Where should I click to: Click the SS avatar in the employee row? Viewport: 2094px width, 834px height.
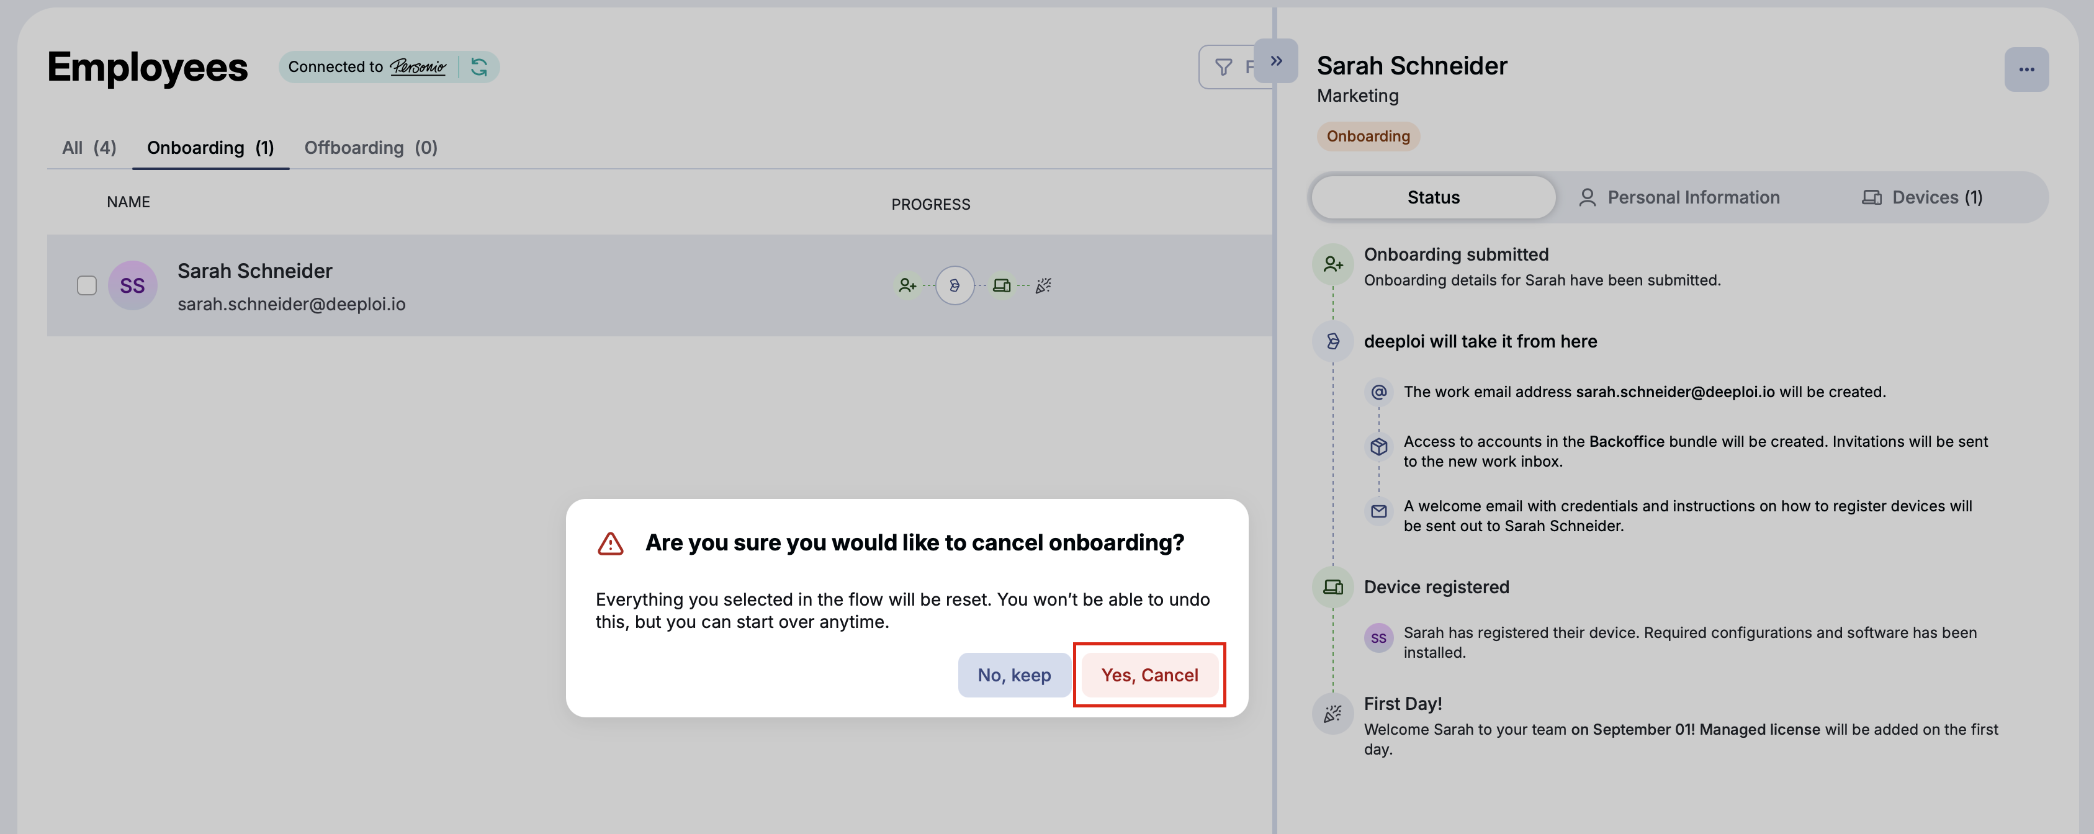[132, 285]
